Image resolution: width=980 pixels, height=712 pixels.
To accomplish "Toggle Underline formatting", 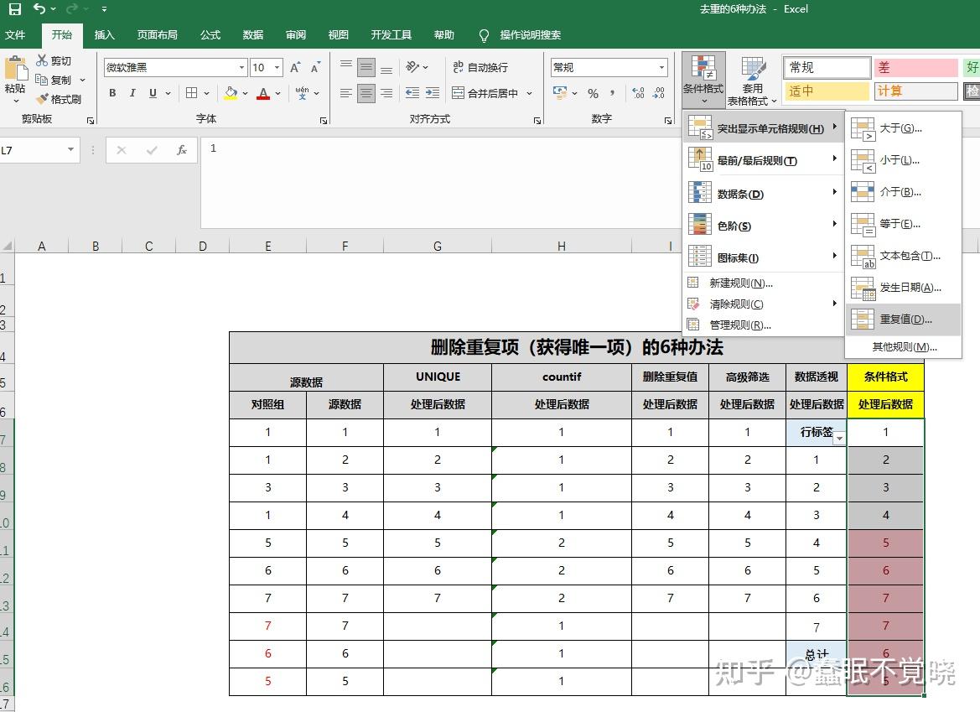I will (153, 93).
